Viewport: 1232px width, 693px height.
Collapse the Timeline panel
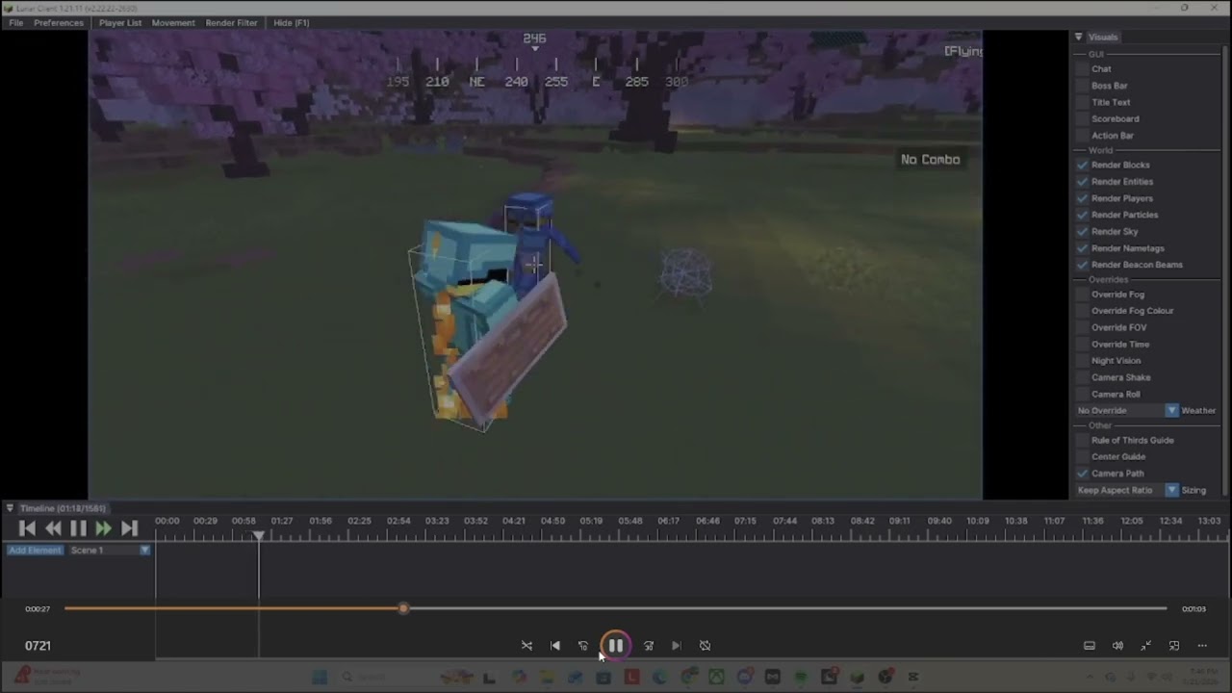[x=10, y=508]
